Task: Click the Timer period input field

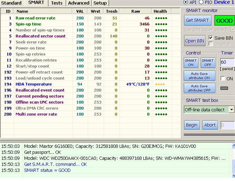Action: (227, 62)
